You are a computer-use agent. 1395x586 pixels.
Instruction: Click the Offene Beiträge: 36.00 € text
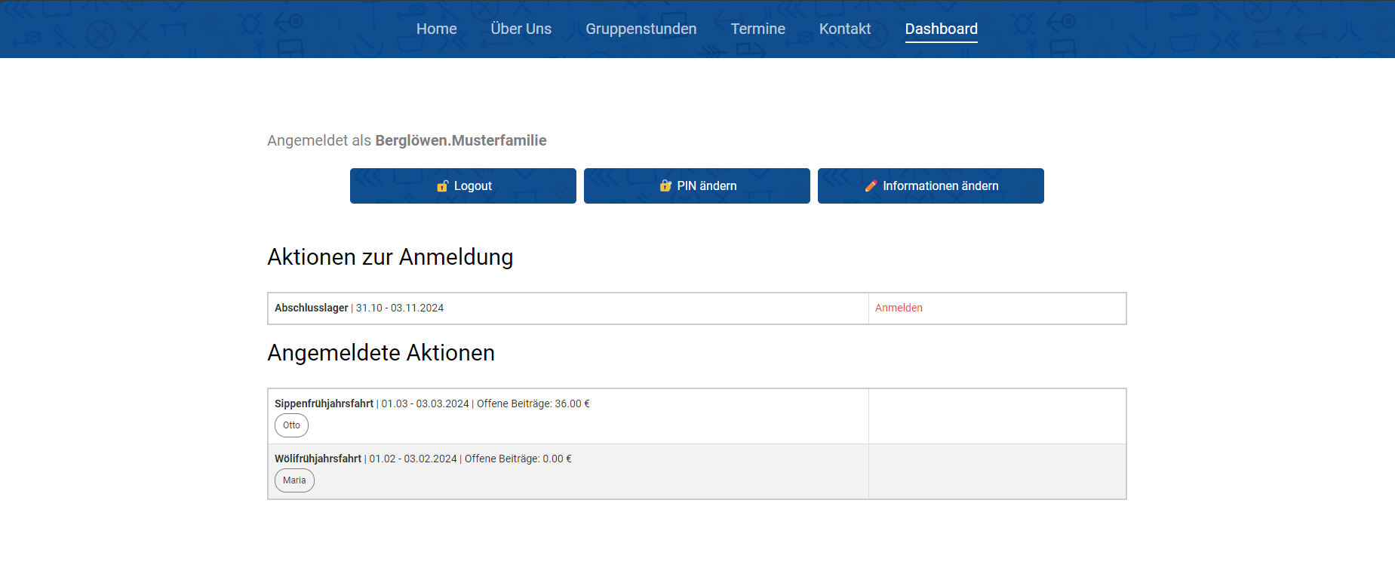533,403
